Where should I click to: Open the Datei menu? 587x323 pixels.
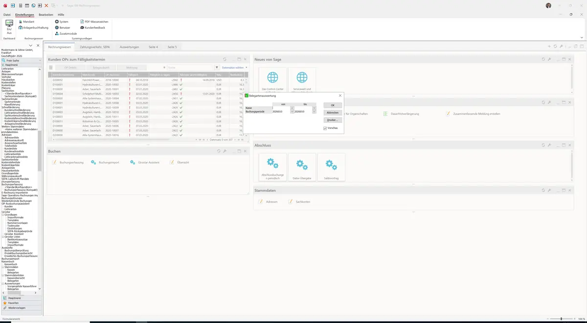[x=7, y=15]
